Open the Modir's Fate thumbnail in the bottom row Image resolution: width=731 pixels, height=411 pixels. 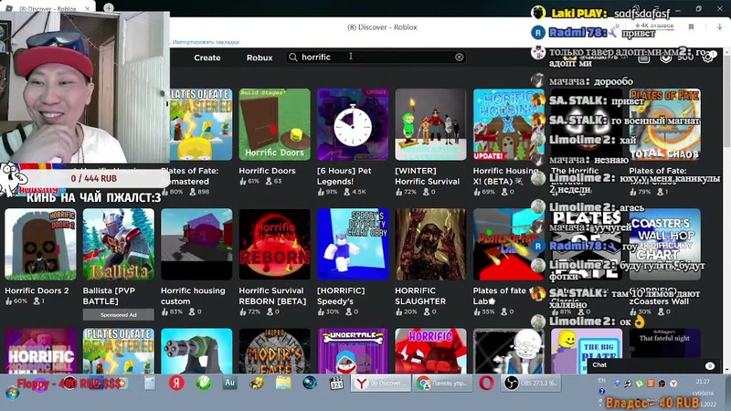[x=275, y=351]
